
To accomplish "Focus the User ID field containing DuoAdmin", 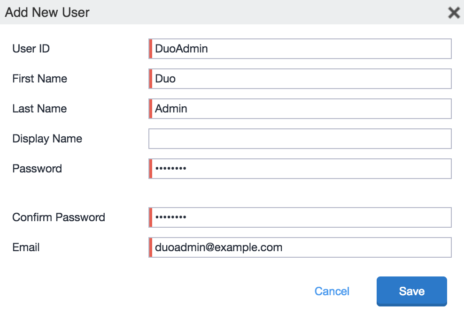I will [x=301, y=49].
